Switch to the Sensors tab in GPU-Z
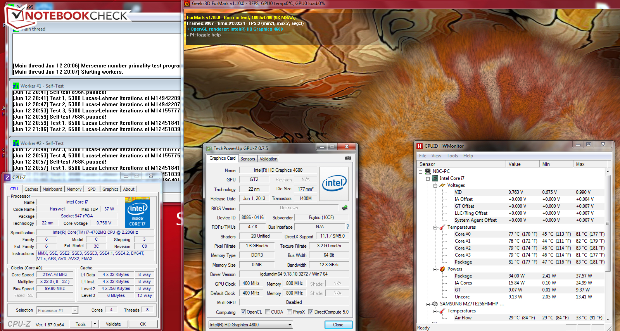Image resolution: width=620 pixels, height=331 pixels. pyautogui.click(x=248, y=159)
